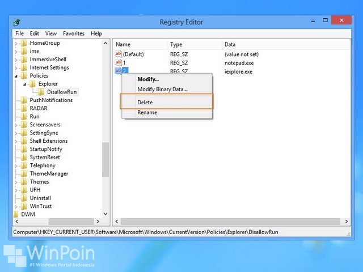Select the Shell Extensions key label
The width and height of the screenshot is (363, 272).
49,141
